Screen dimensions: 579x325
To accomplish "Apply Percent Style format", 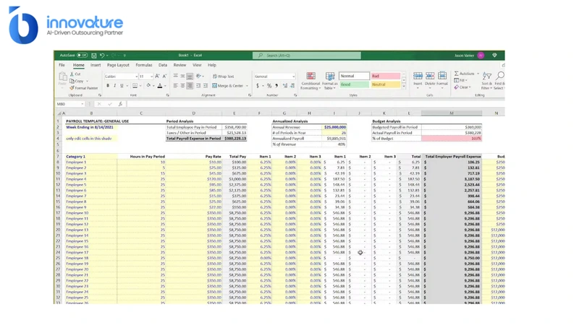I will click(x=269, y=86).
